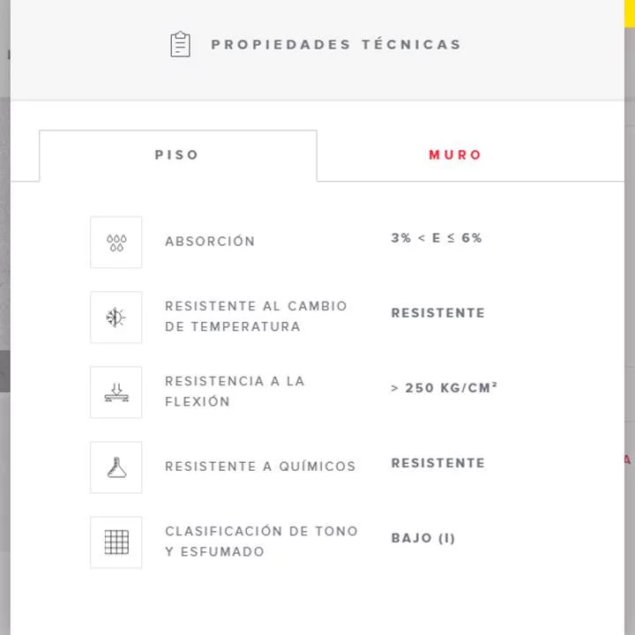Click the chemical flask icon
Screen dimensions: 635x635
[x=116, y=467]
